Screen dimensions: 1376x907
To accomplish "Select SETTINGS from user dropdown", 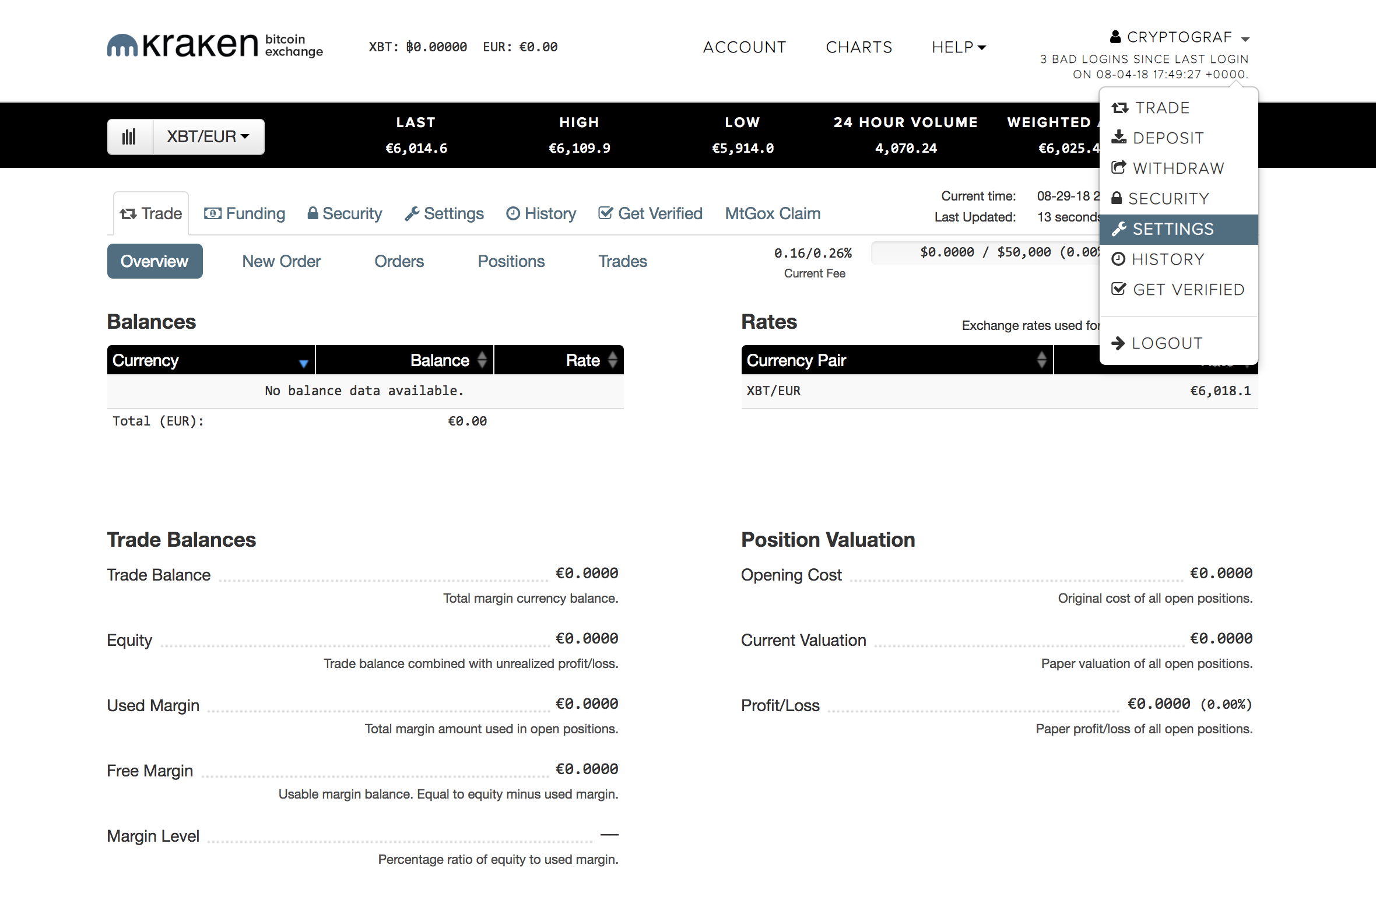I will tap(1178, 229).
